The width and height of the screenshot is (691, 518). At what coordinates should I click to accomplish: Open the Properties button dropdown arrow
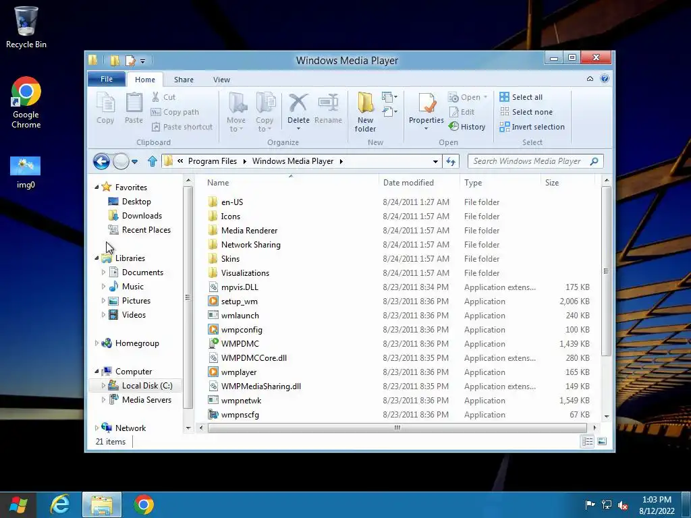[x=426, y=129]
